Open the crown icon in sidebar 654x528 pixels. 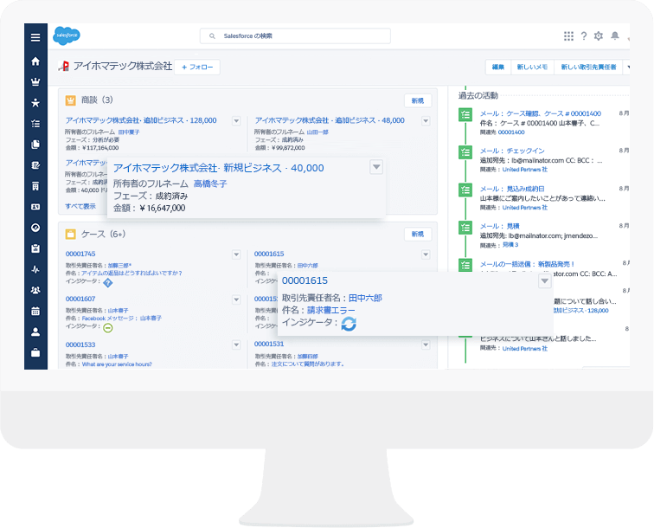[35, 82]
